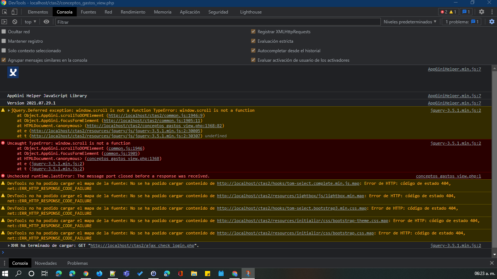Viewport: 497px width, 279px height.
Task: Switch to the Red tab
Action: tap(108, 12)
